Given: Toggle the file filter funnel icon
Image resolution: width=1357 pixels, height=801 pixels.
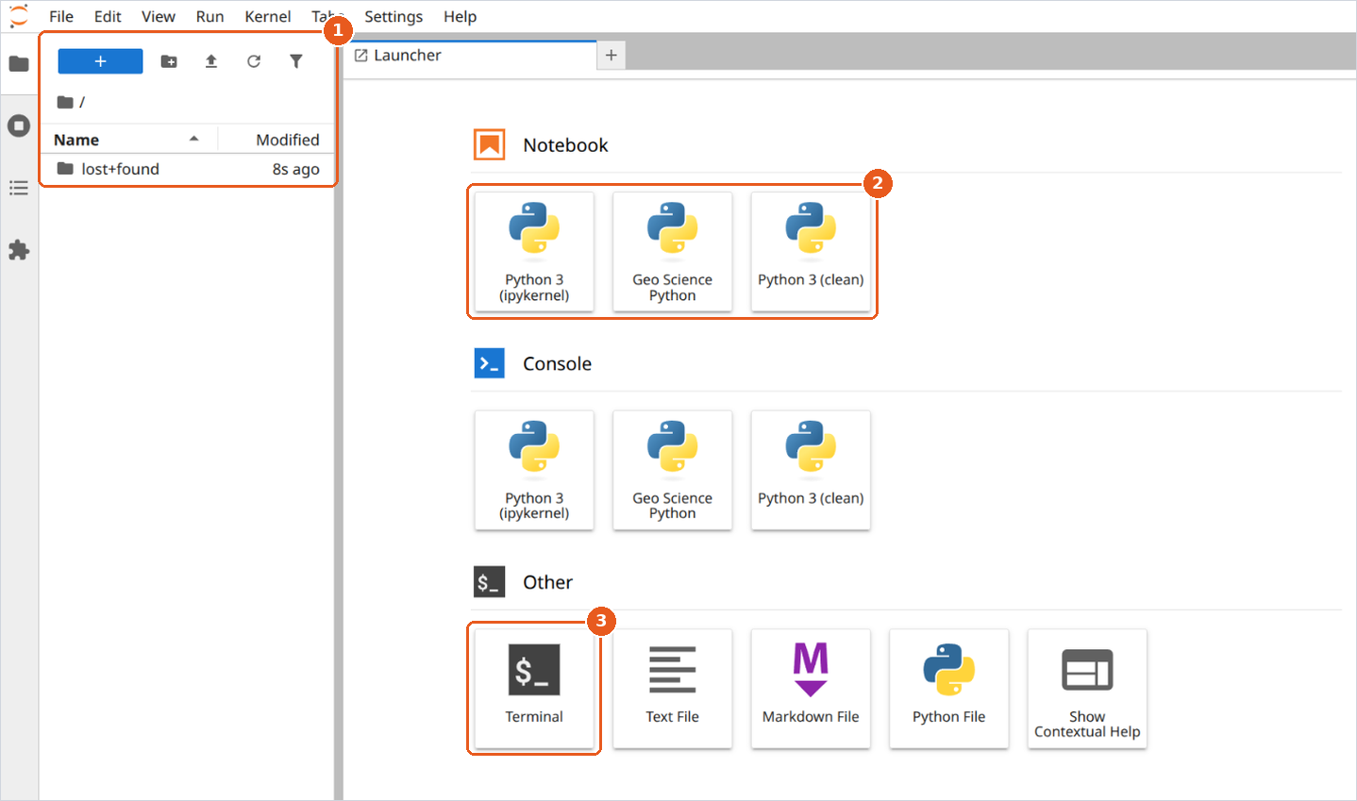Looking at the screenshot, I should [x=296, y=61].
